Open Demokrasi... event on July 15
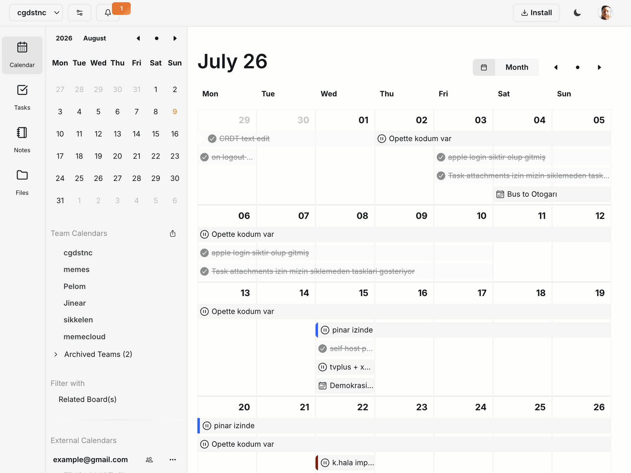Screen dimensions: 631x473 pos(345,386)
